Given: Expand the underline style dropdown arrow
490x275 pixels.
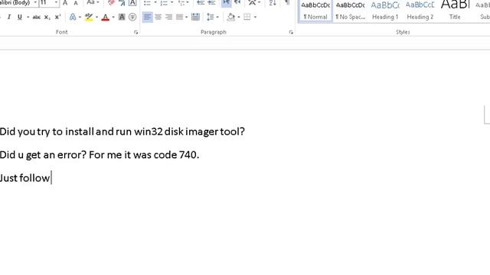Looking at the screenshot, I should click(28, 17).
